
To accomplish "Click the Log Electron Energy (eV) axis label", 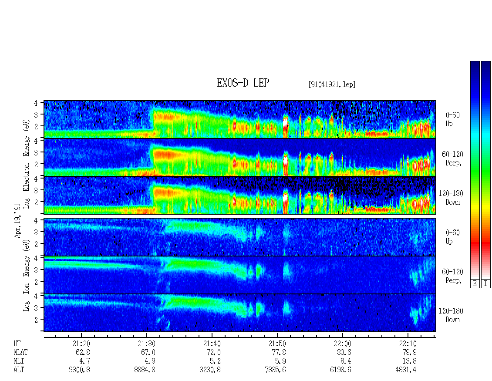I will (27, 164).
